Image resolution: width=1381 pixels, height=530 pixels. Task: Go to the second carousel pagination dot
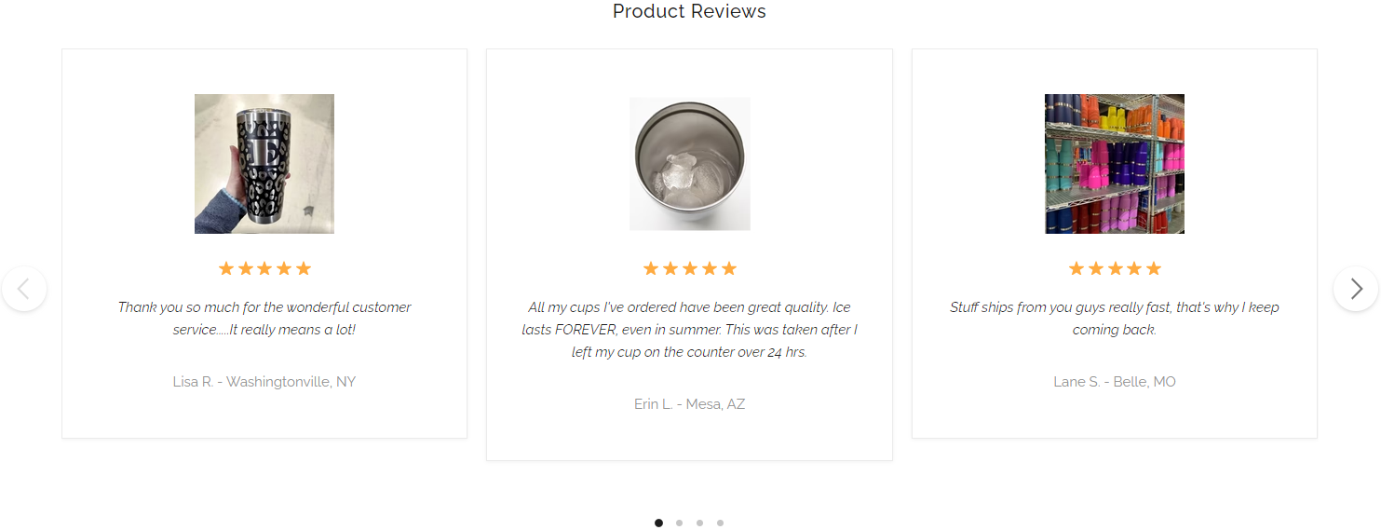[x=679, y=523]
